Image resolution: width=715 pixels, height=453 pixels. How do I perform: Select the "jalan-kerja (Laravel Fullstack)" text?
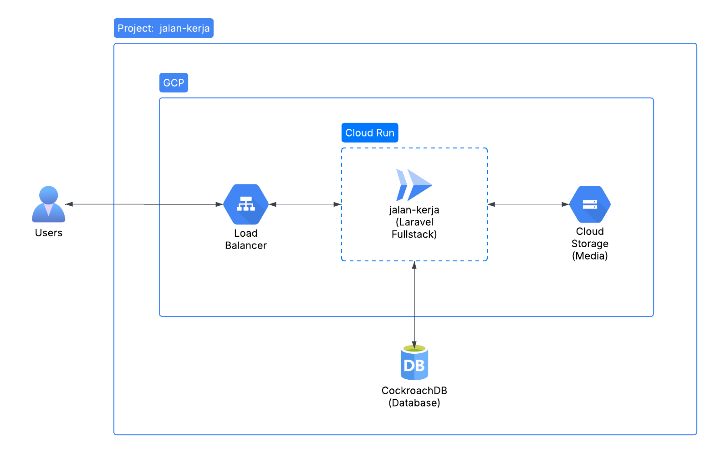click(414, 222)
